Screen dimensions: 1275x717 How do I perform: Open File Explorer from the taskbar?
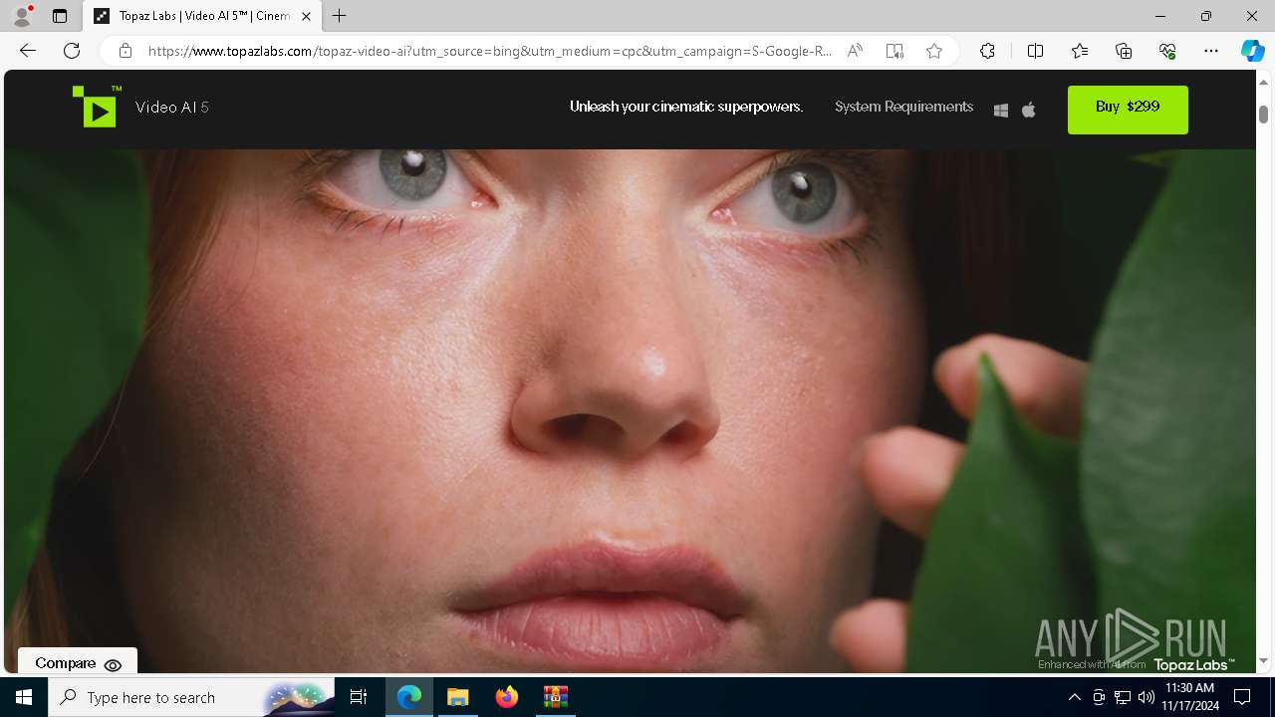(x=457, y=697)
